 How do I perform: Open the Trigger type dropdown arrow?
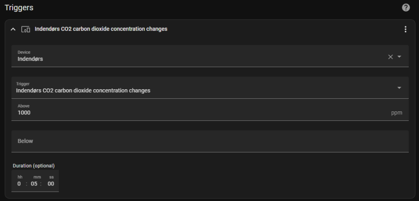click(x=399, y=88)
